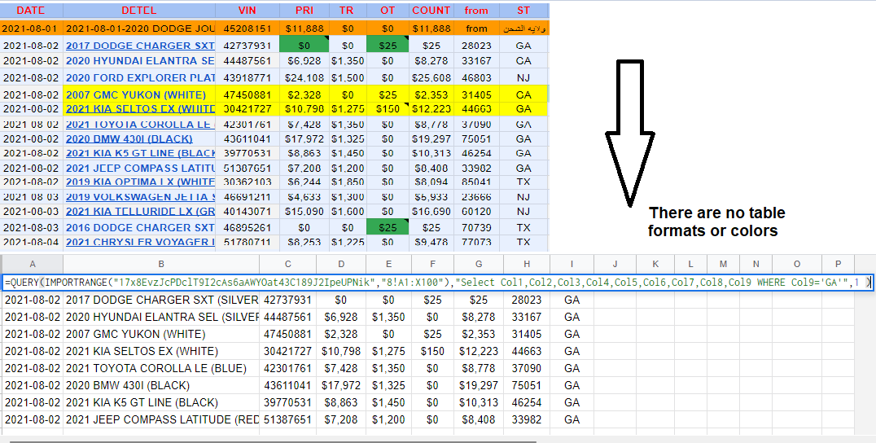The width and height of the screenshot is (876, 443).
Task: Select column L header
Action: click(x=690, y=264)
